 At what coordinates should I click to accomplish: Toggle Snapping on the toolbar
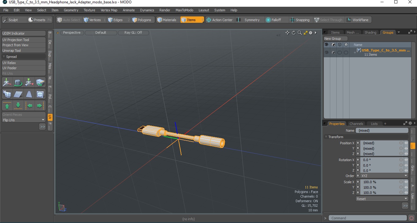300,20
